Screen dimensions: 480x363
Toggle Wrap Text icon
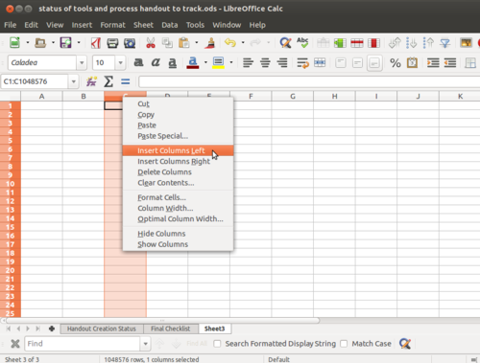click(302, 63)
